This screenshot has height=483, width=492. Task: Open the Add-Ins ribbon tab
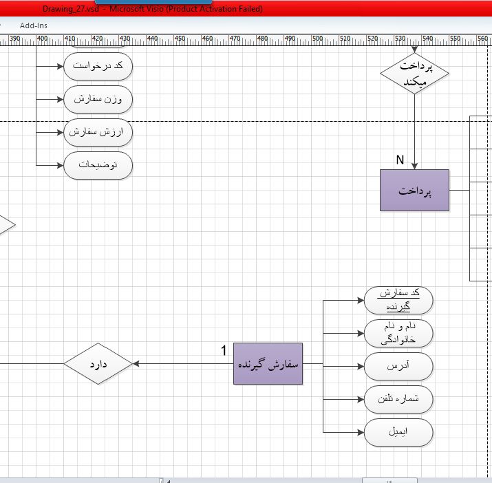[34, 25]
